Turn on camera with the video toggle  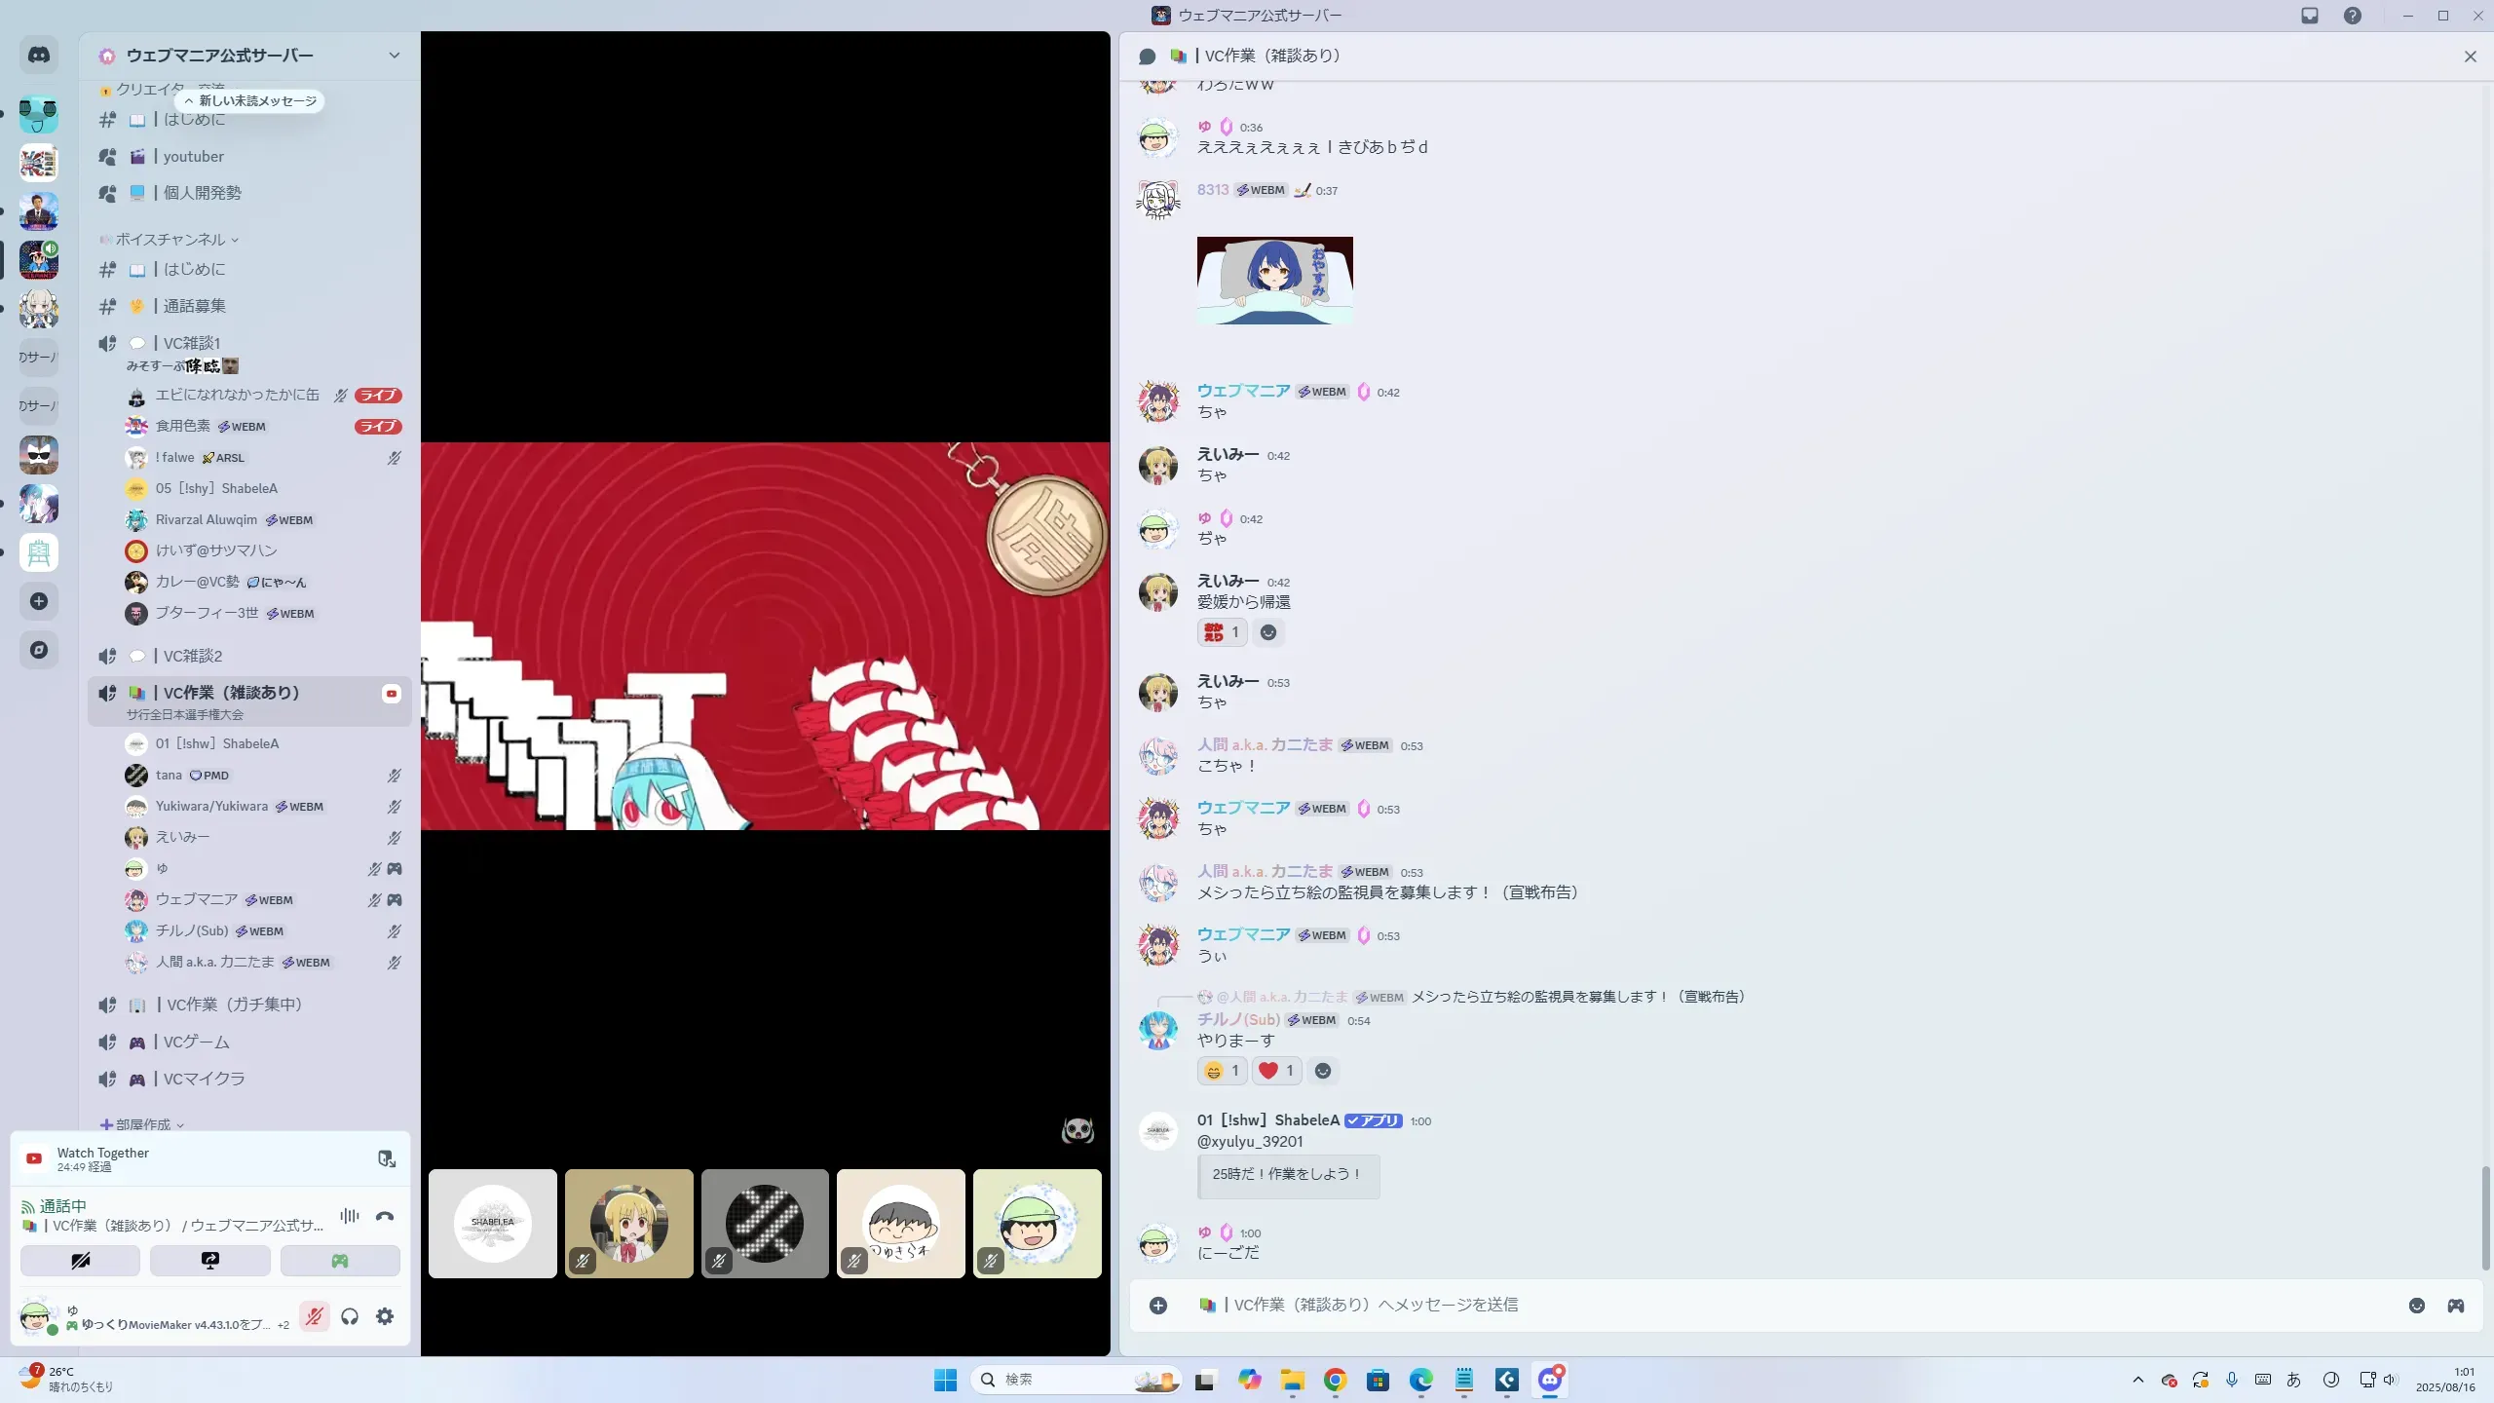(x=80, y=1261)
